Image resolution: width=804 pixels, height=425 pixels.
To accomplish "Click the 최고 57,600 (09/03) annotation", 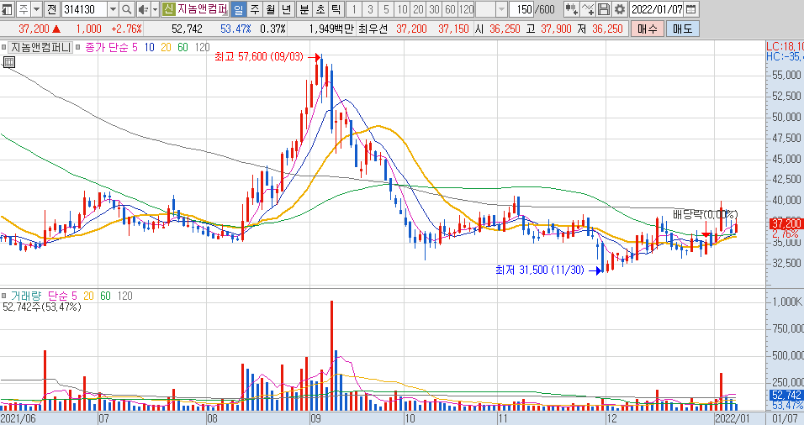I will [259, 56].
